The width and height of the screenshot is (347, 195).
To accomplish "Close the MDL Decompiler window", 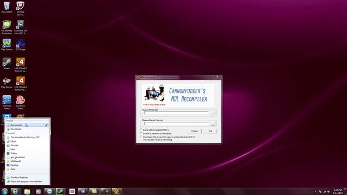I will click(217, 77).
